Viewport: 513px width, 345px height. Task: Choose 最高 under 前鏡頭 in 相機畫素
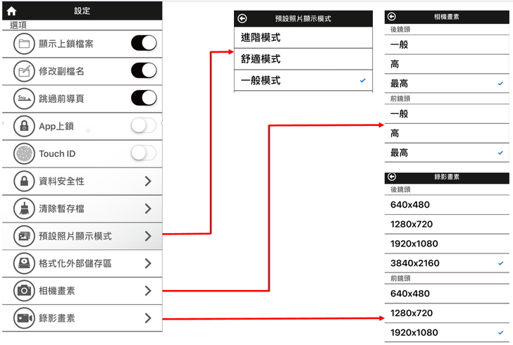tap(447, 153)
